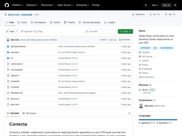Open the GitHub logo homepage
Viewport: 182px width, 136px height.
click(x=7, y=5)
